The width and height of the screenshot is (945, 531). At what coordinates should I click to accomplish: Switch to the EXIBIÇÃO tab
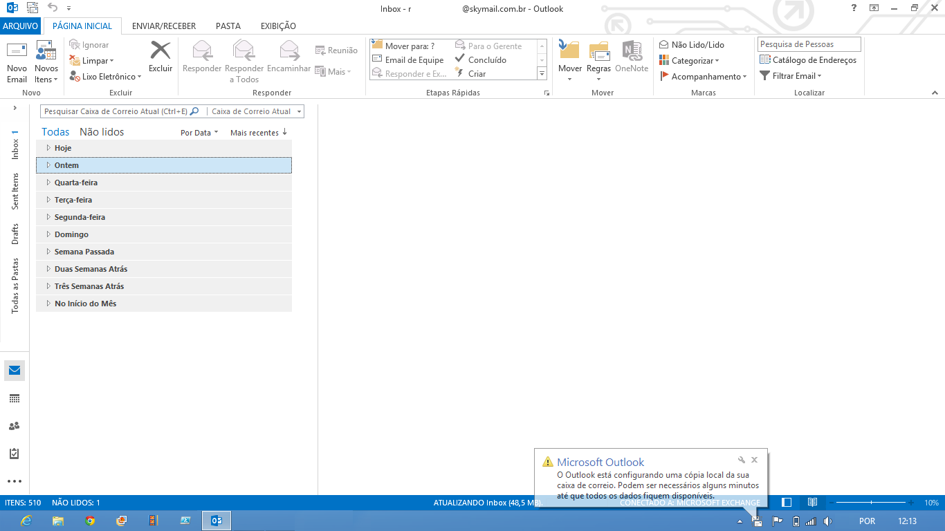(278, 26)
